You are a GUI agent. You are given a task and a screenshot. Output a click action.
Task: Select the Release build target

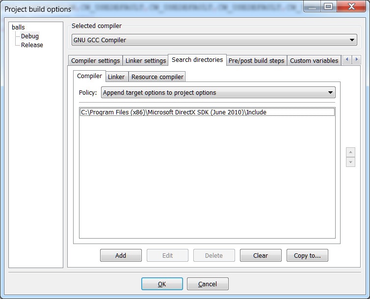pos(32,45)
